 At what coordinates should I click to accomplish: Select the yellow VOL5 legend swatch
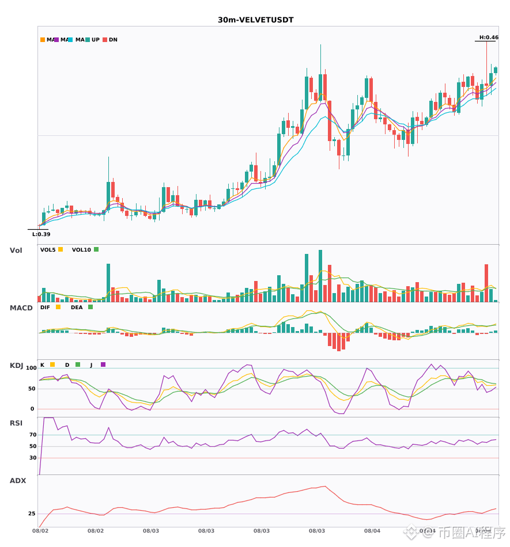click(61, 249)
